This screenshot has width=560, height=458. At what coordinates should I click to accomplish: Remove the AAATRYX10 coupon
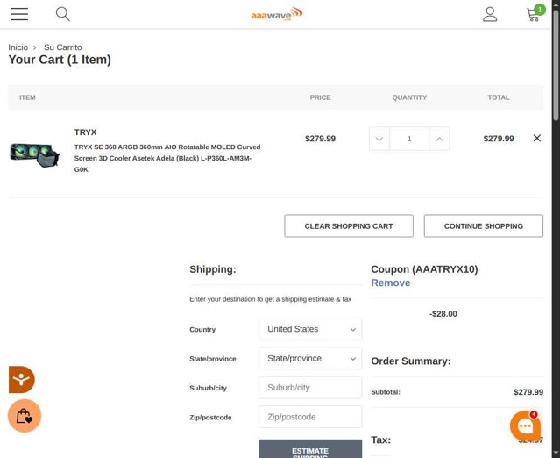pyautogui.click(x=390, y=283)
